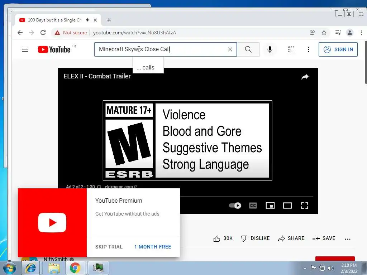
Task: Open a new Chrome tab
Action: pyautogui.click(x=109, y=20)
